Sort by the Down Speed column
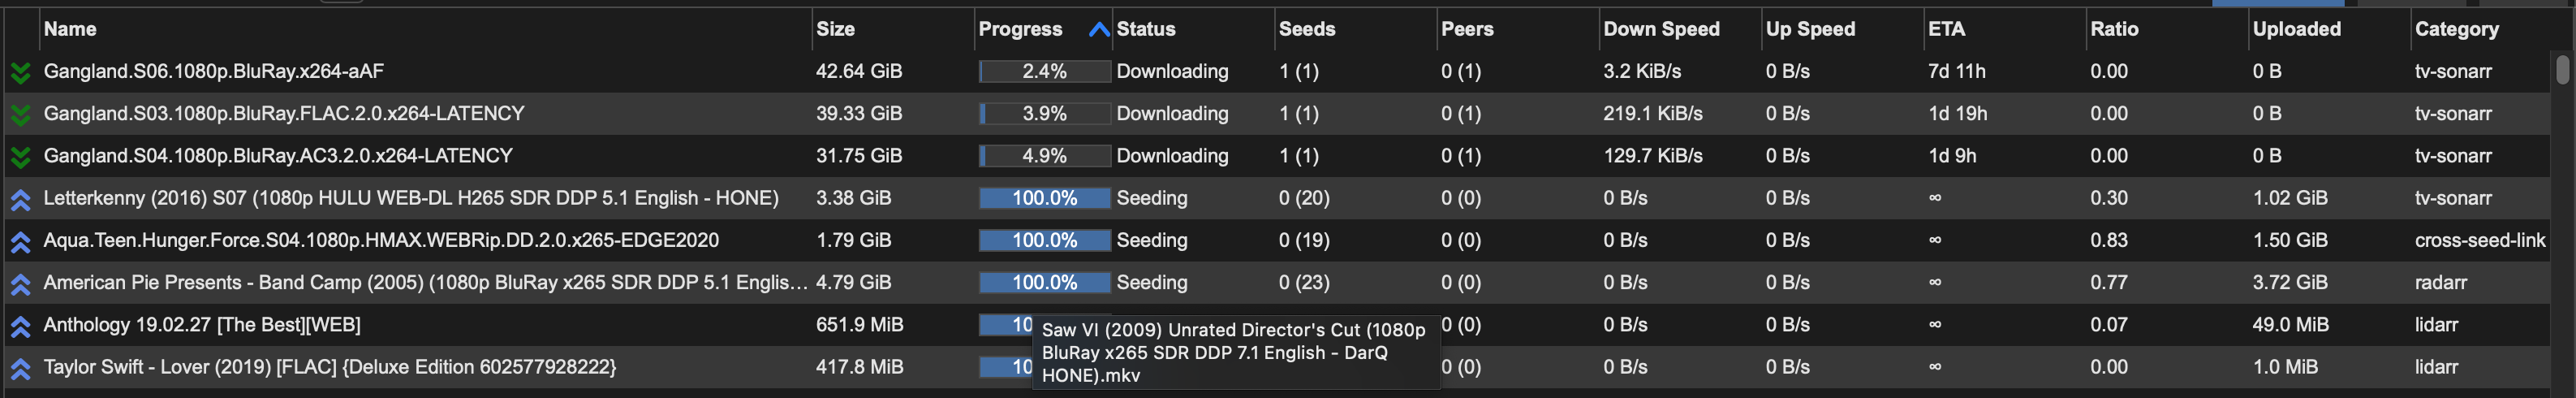Screen dimensions: 2576x398 [1661, 29]
